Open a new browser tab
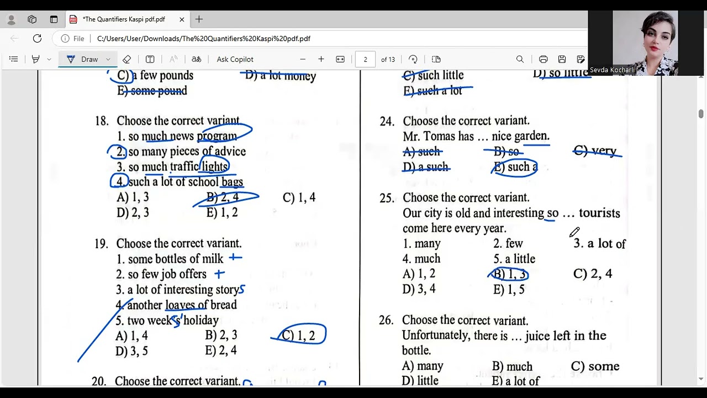The image size is (707, 398). (x=199, y=19)
